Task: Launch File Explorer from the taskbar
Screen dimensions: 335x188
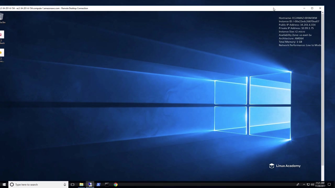Action: coord(81,185)
